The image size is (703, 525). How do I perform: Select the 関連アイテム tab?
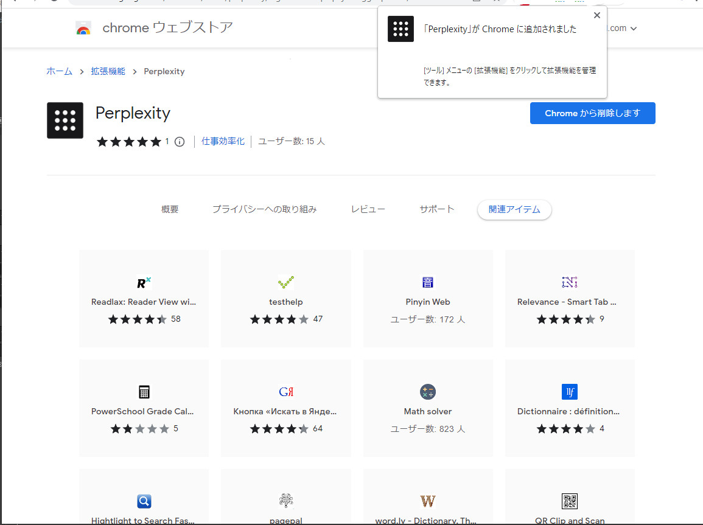pyautogui.click(x=514, y=210)
